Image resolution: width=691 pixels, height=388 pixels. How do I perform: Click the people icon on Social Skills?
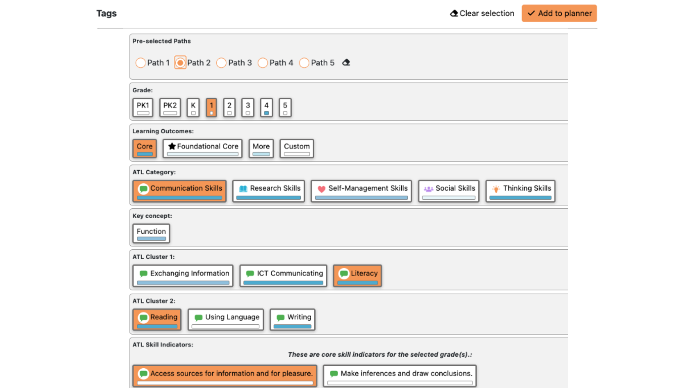pos(428,189)
